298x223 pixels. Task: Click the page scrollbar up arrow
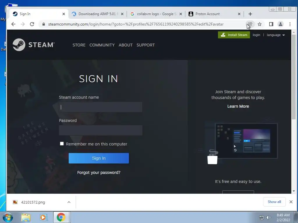pos(294,32)
